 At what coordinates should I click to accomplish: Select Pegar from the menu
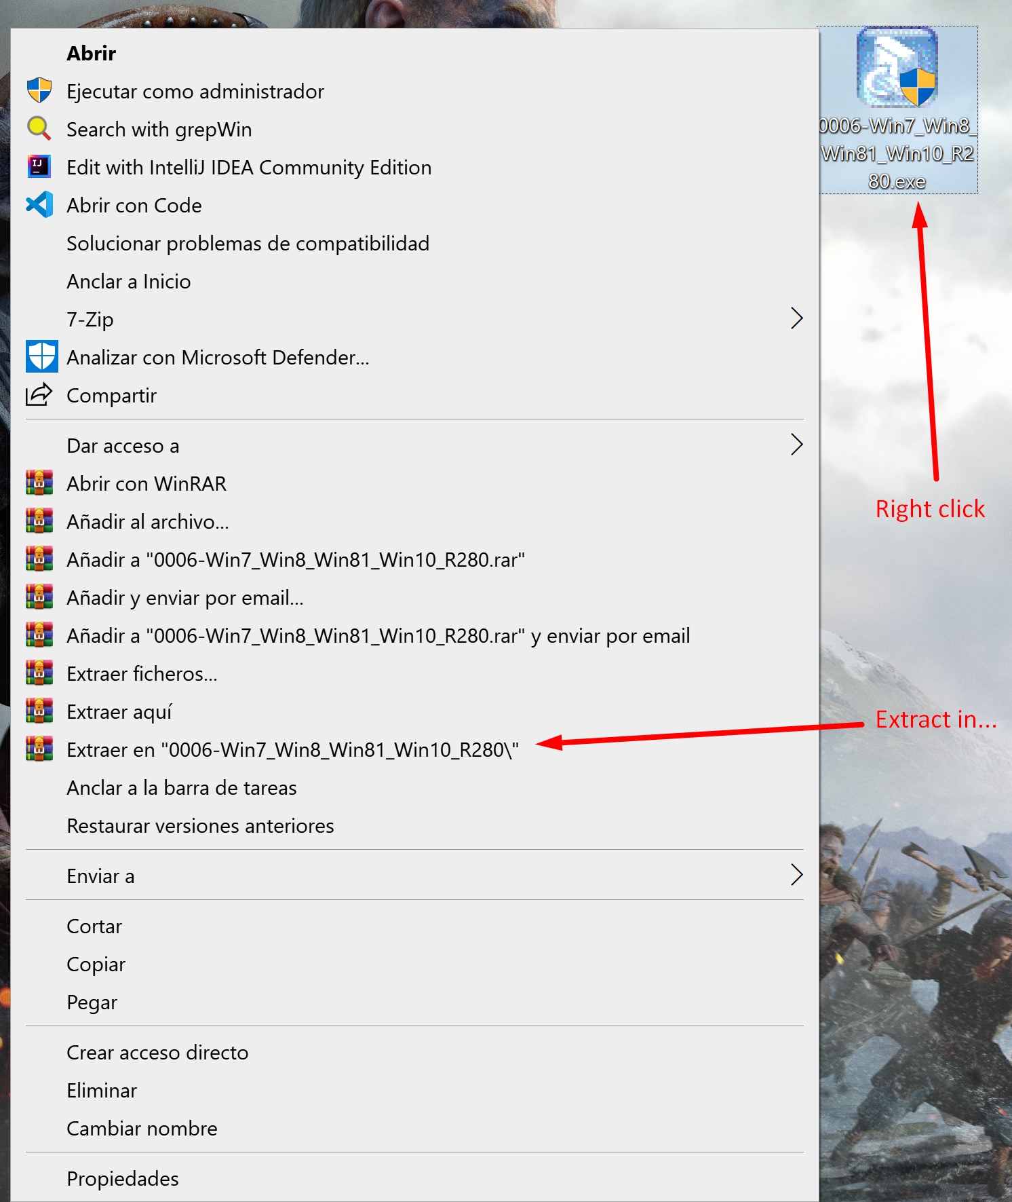[414, 1002]
